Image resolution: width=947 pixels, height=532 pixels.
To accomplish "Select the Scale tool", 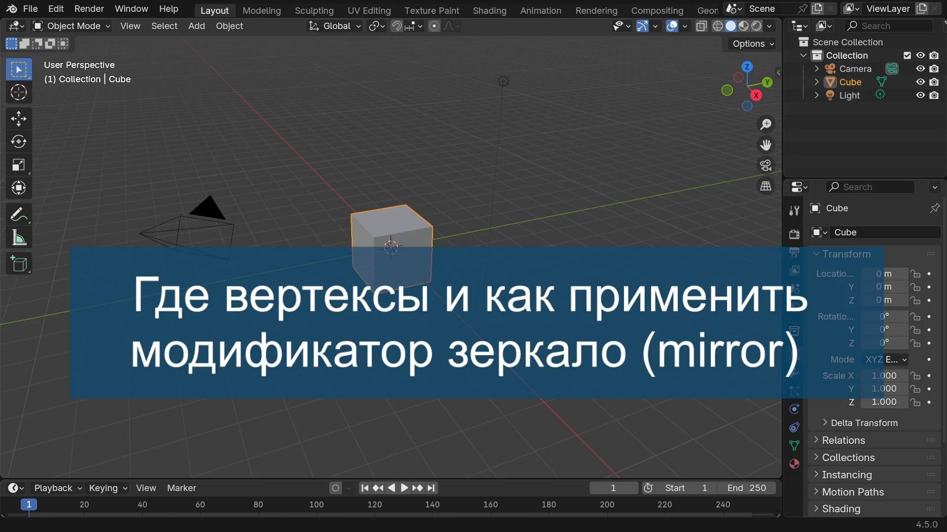I will pos(18,165).
